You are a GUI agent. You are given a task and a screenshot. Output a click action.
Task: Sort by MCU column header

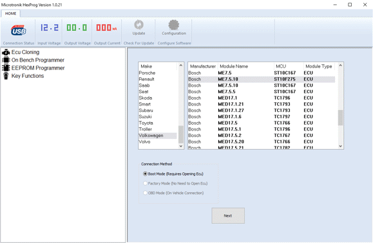(x=289, y=66)
